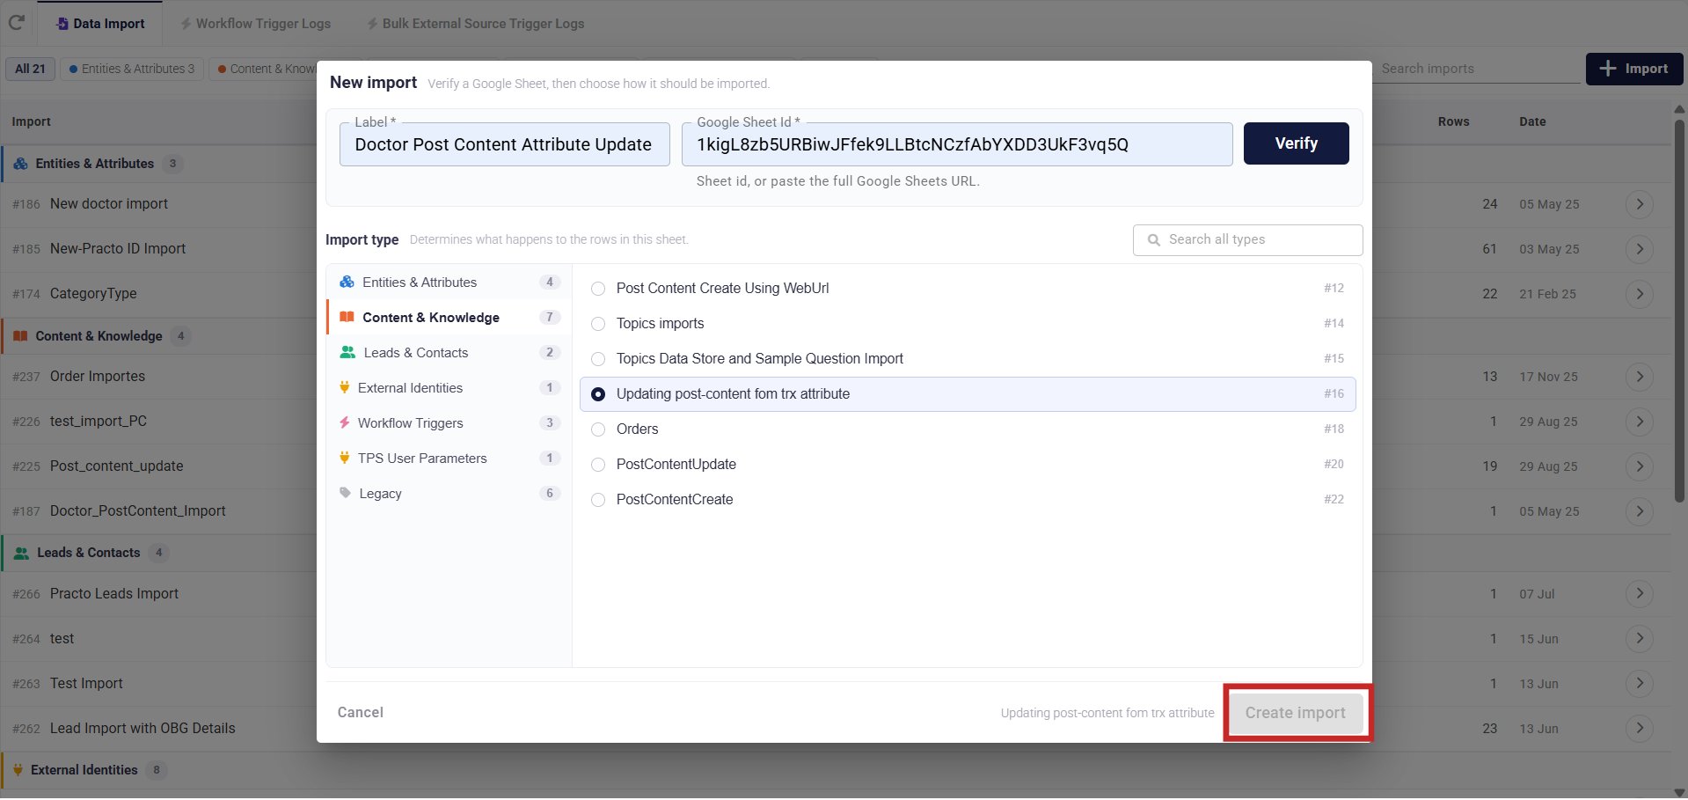Open the arrow for test_import_PC row
Image resolution: width=1688 pixels, height=800 pixels.
[x=1640, y=422]
